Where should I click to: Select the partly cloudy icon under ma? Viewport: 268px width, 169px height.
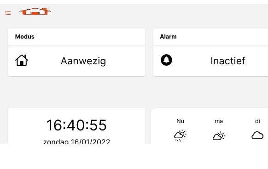point(219,136)
